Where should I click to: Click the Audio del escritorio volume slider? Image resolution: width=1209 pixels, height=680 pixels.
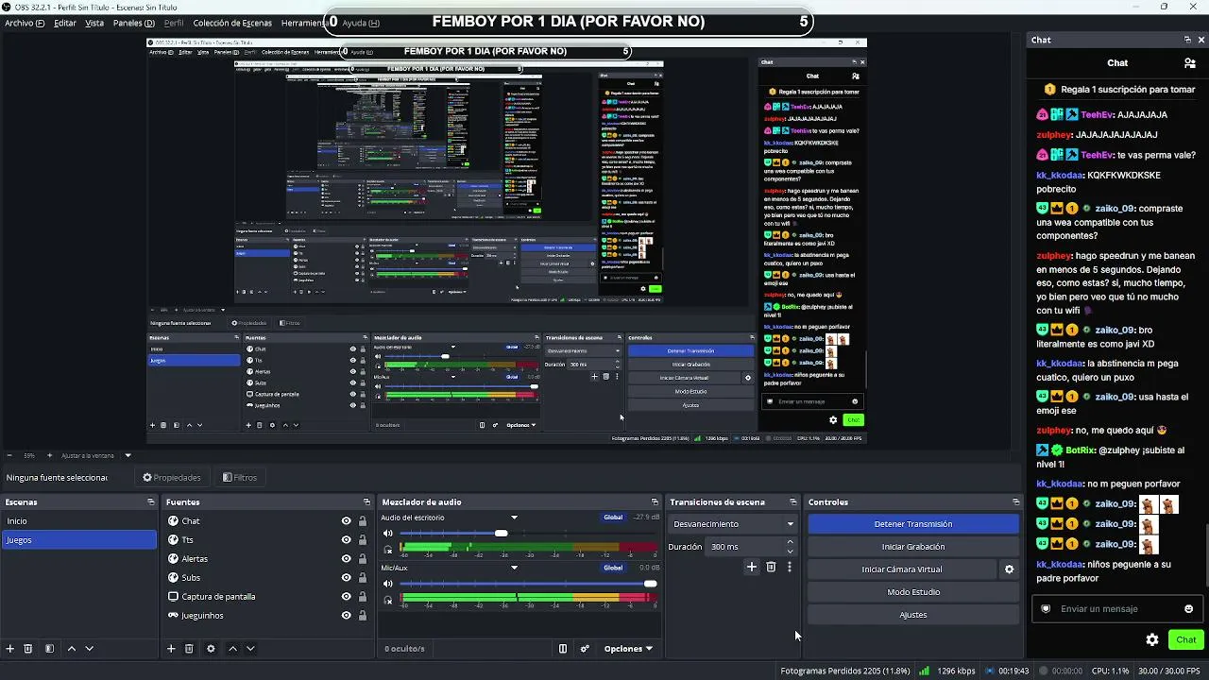(x=529, y=534)
